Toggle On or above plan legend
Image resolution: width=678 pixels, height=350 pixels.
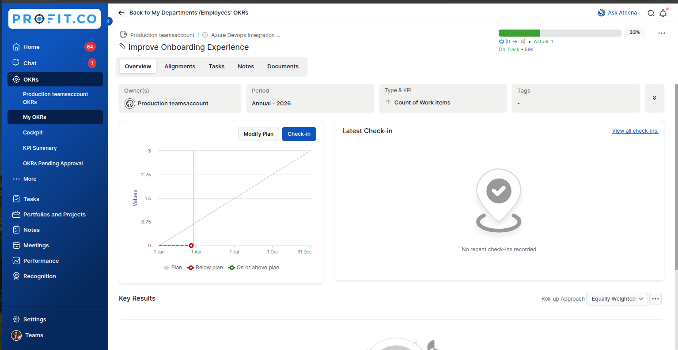pyautogui.click(x=254, y=268)
